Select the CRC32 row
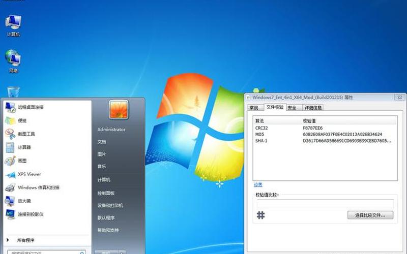407x254 pixels. (325, 128)
